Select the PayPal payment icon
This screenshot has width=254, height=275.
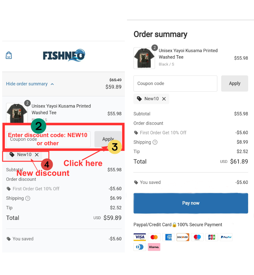(x=226, y=237)
